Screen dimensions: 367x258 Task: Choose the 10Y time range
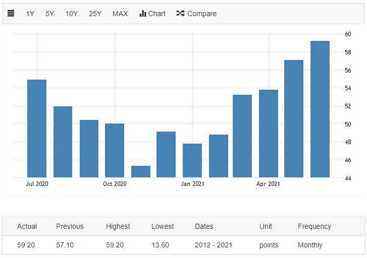pyautogui.click(x=71, y=14)
